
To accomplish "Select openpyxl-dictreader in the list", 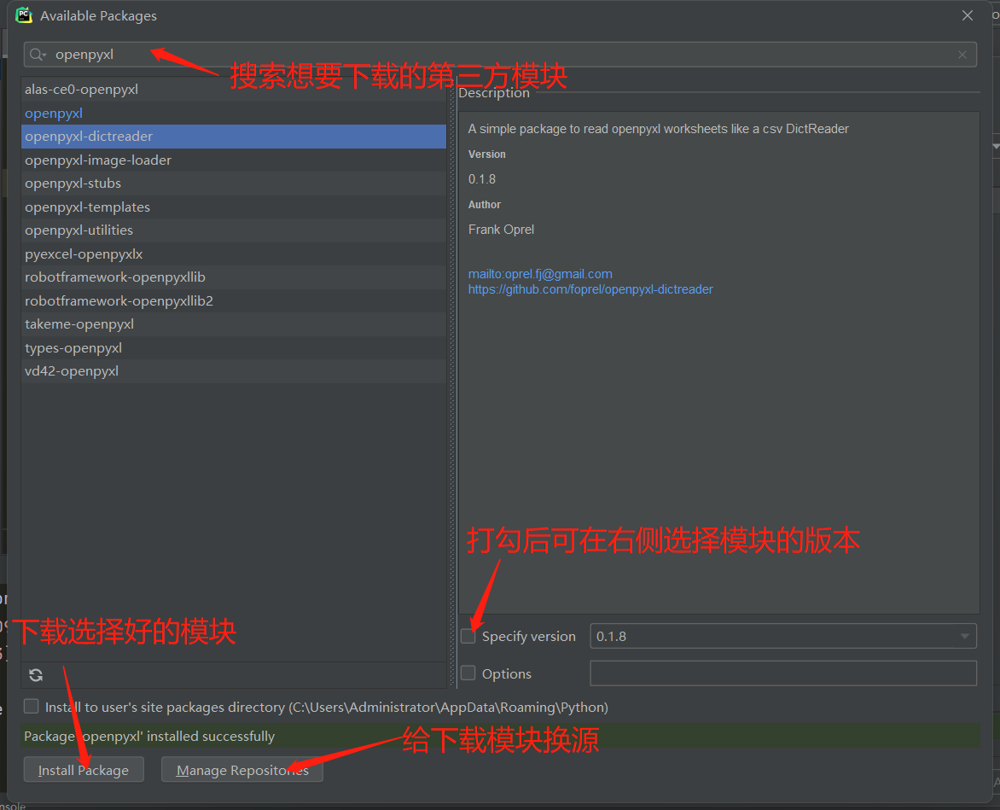I will tap(234, 137).
